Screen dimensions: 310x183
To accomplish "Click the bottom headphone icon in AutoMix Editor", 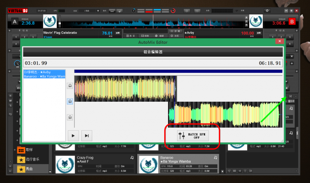I will tap(70, 118).
